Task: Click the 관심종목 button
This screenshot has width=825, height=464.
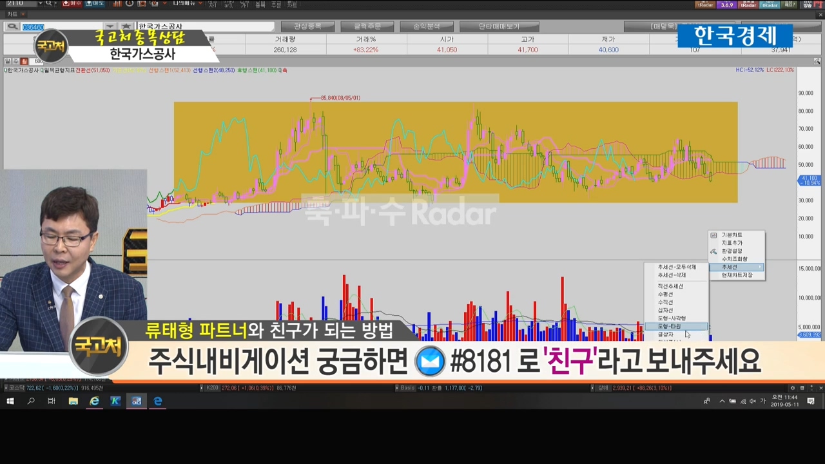Action: coord(307,26)
